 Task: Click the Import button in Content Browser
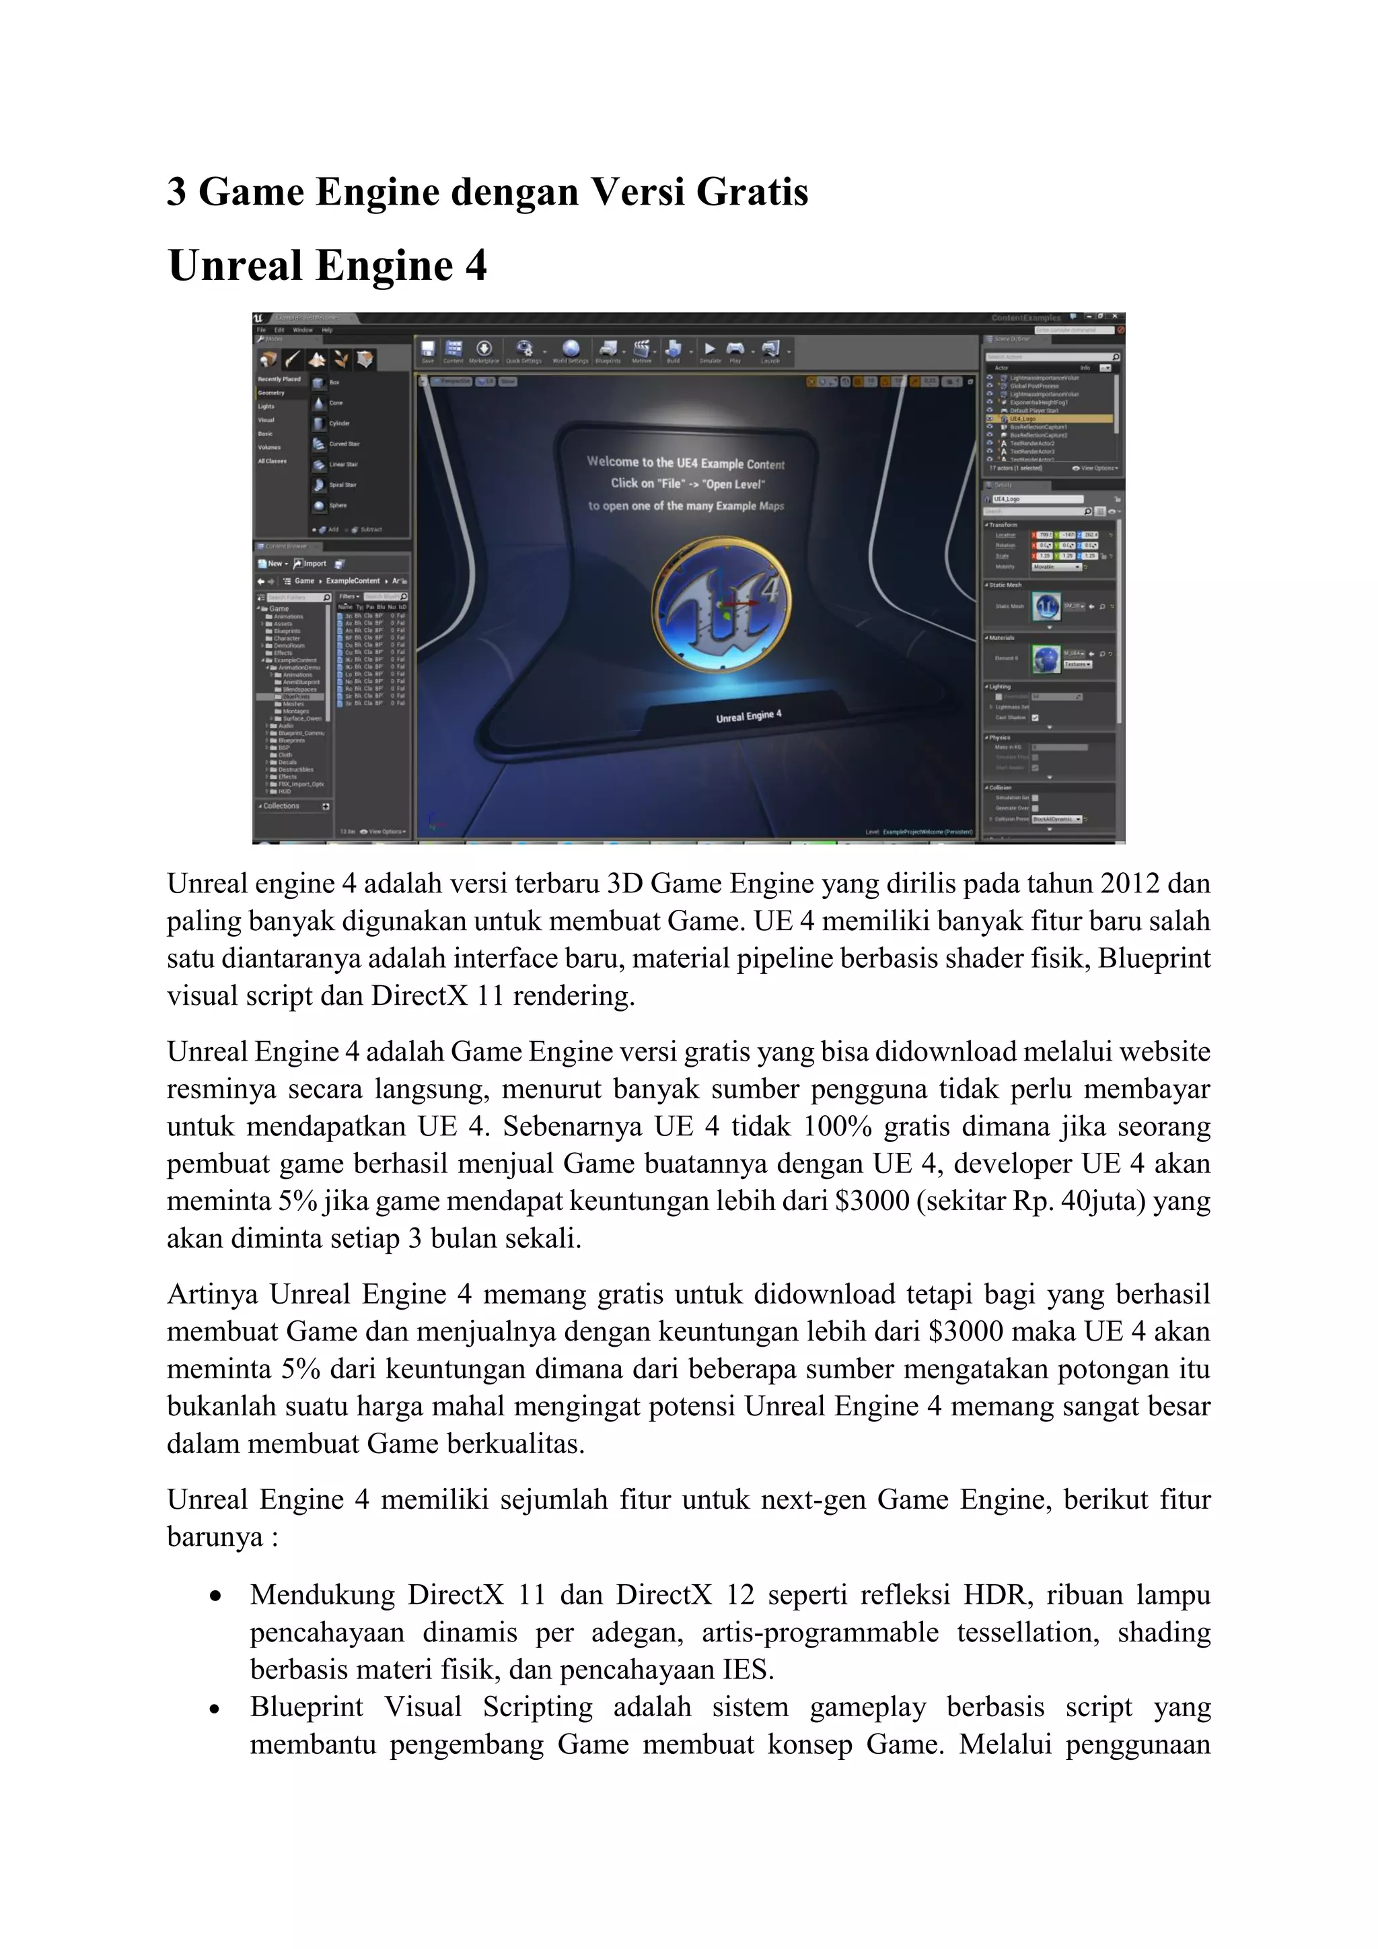(x=311, y=564)
